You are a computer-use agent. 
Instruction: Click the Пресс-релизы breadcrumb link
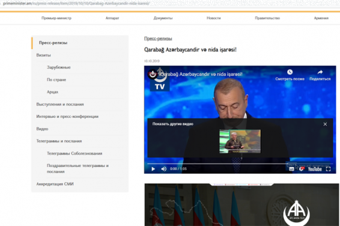click(x=158, y=38)
